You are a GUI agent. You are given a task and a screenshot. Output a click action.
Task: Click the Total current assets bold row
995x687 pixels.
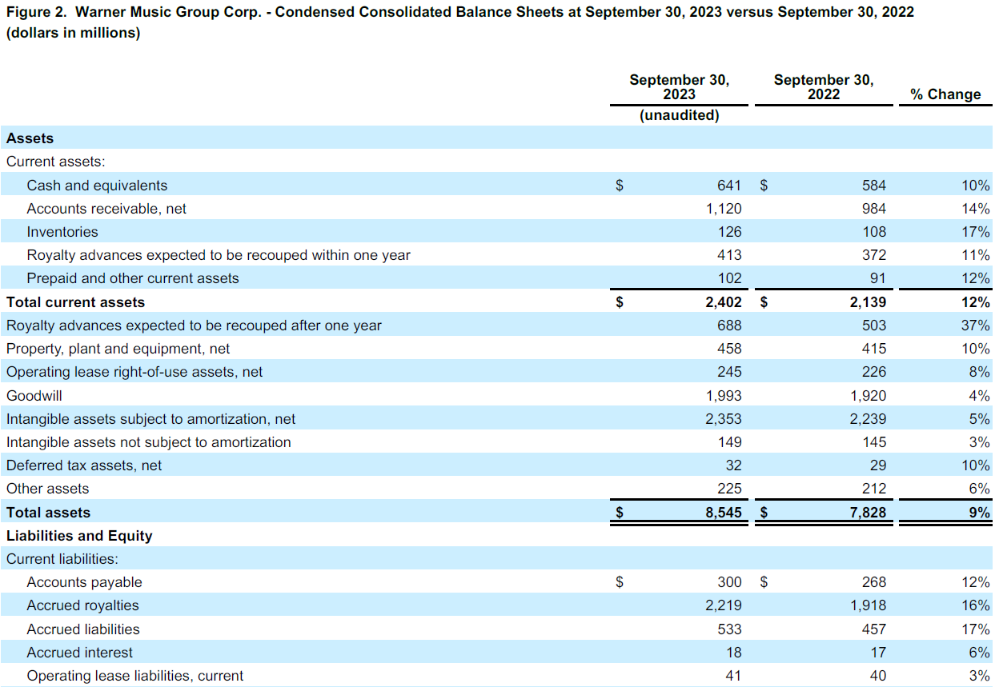tap(74, 302)
